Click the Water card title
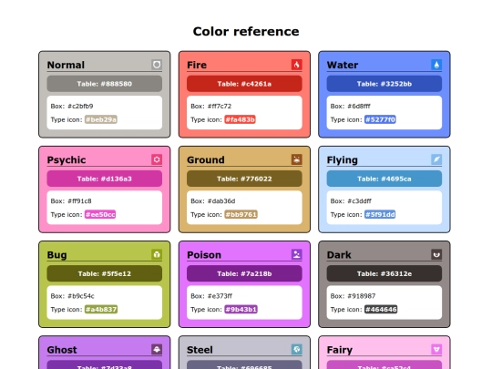The height and width of the screenshot is (369, 492). (x=343, y=65)
